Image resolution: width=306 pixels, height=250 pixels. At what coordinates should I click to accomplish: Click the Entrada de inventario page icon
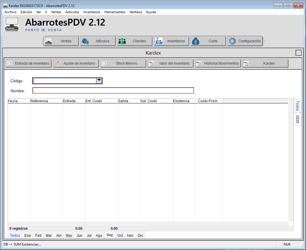point(9,63)
